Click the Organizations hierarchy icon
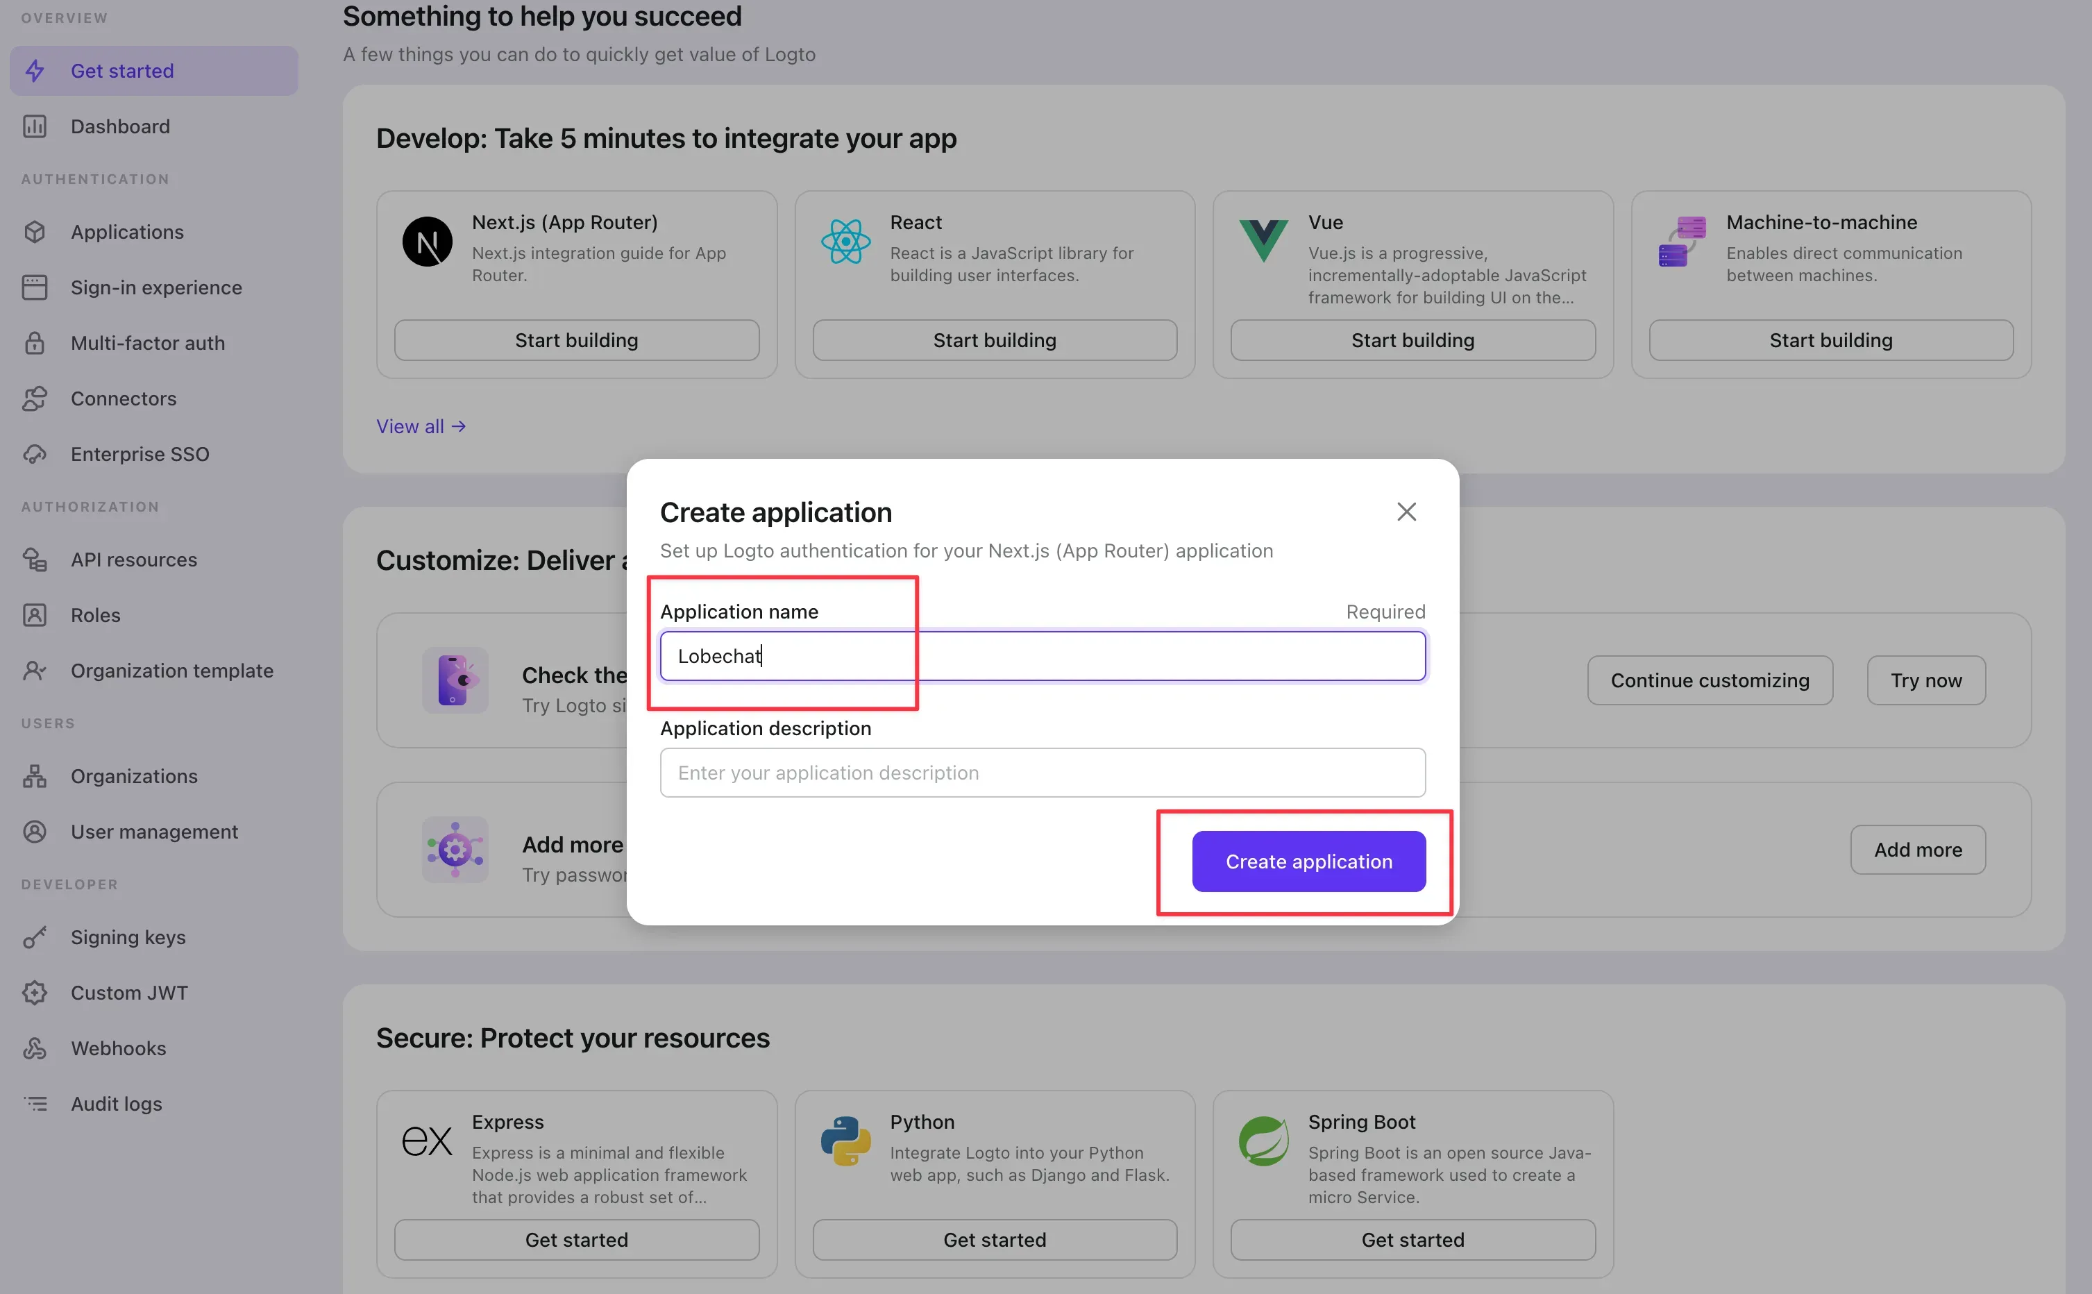Image resolution: width=2092 pixels, height=1294 pixels. click(35, 776)
